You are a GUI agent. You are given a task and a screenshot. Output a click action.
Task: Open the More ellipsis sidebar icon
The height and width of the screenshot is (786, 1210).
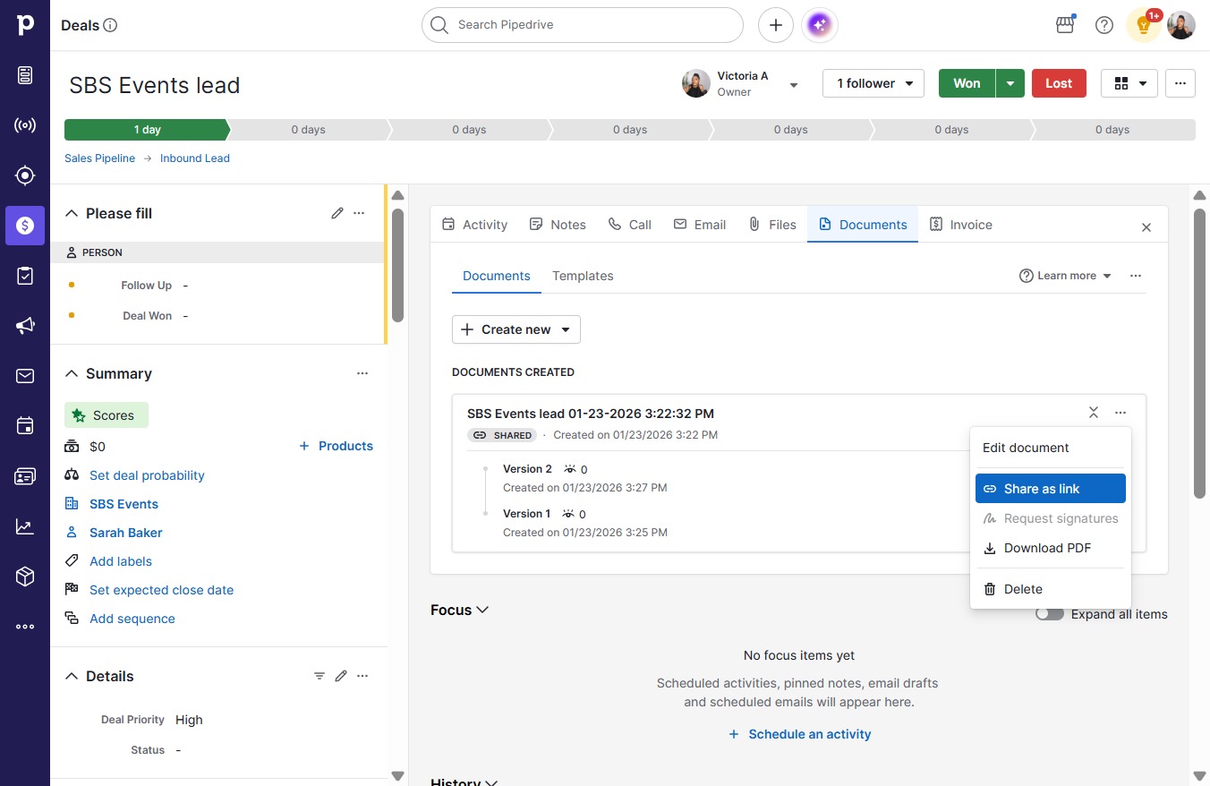(x=25, y=627)
